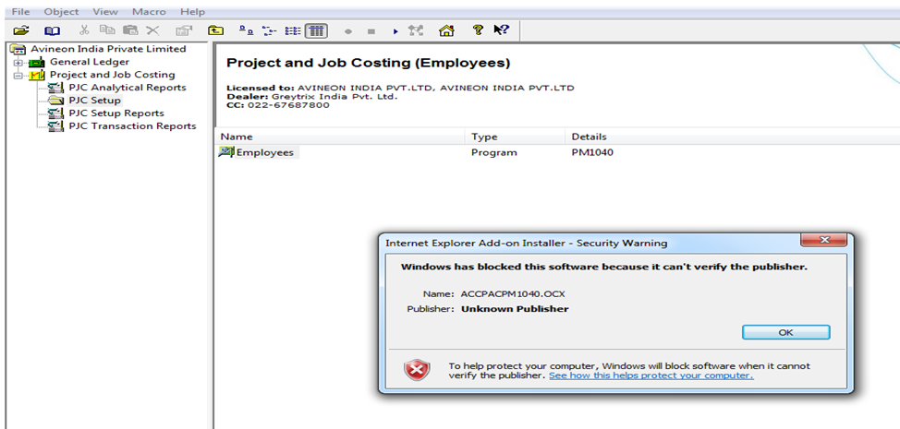
Task: Open the Help menu
Action: (x=192, y=11)
